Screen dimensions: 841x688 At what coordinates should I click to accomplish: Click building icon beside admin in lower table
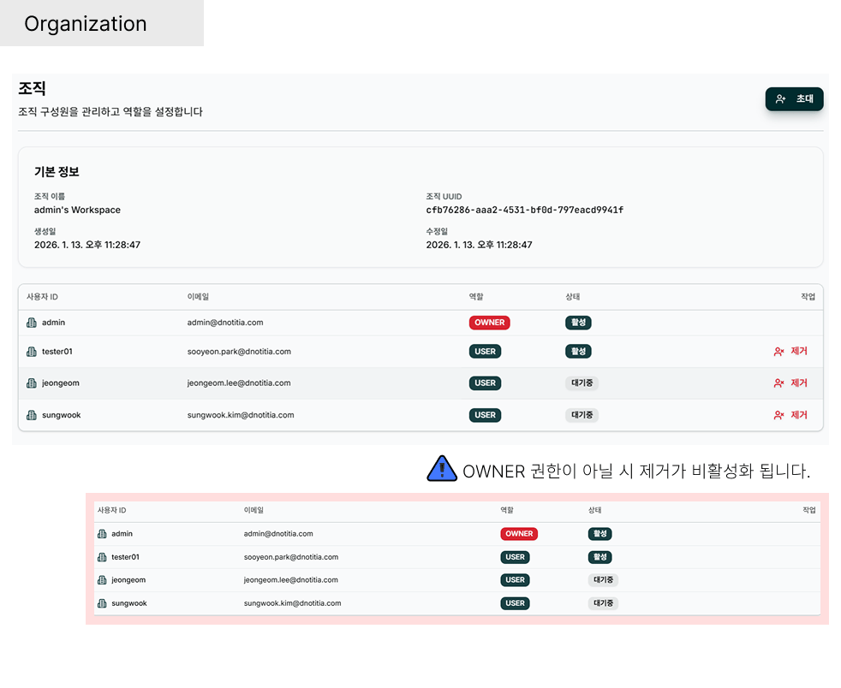coord(102,534)
